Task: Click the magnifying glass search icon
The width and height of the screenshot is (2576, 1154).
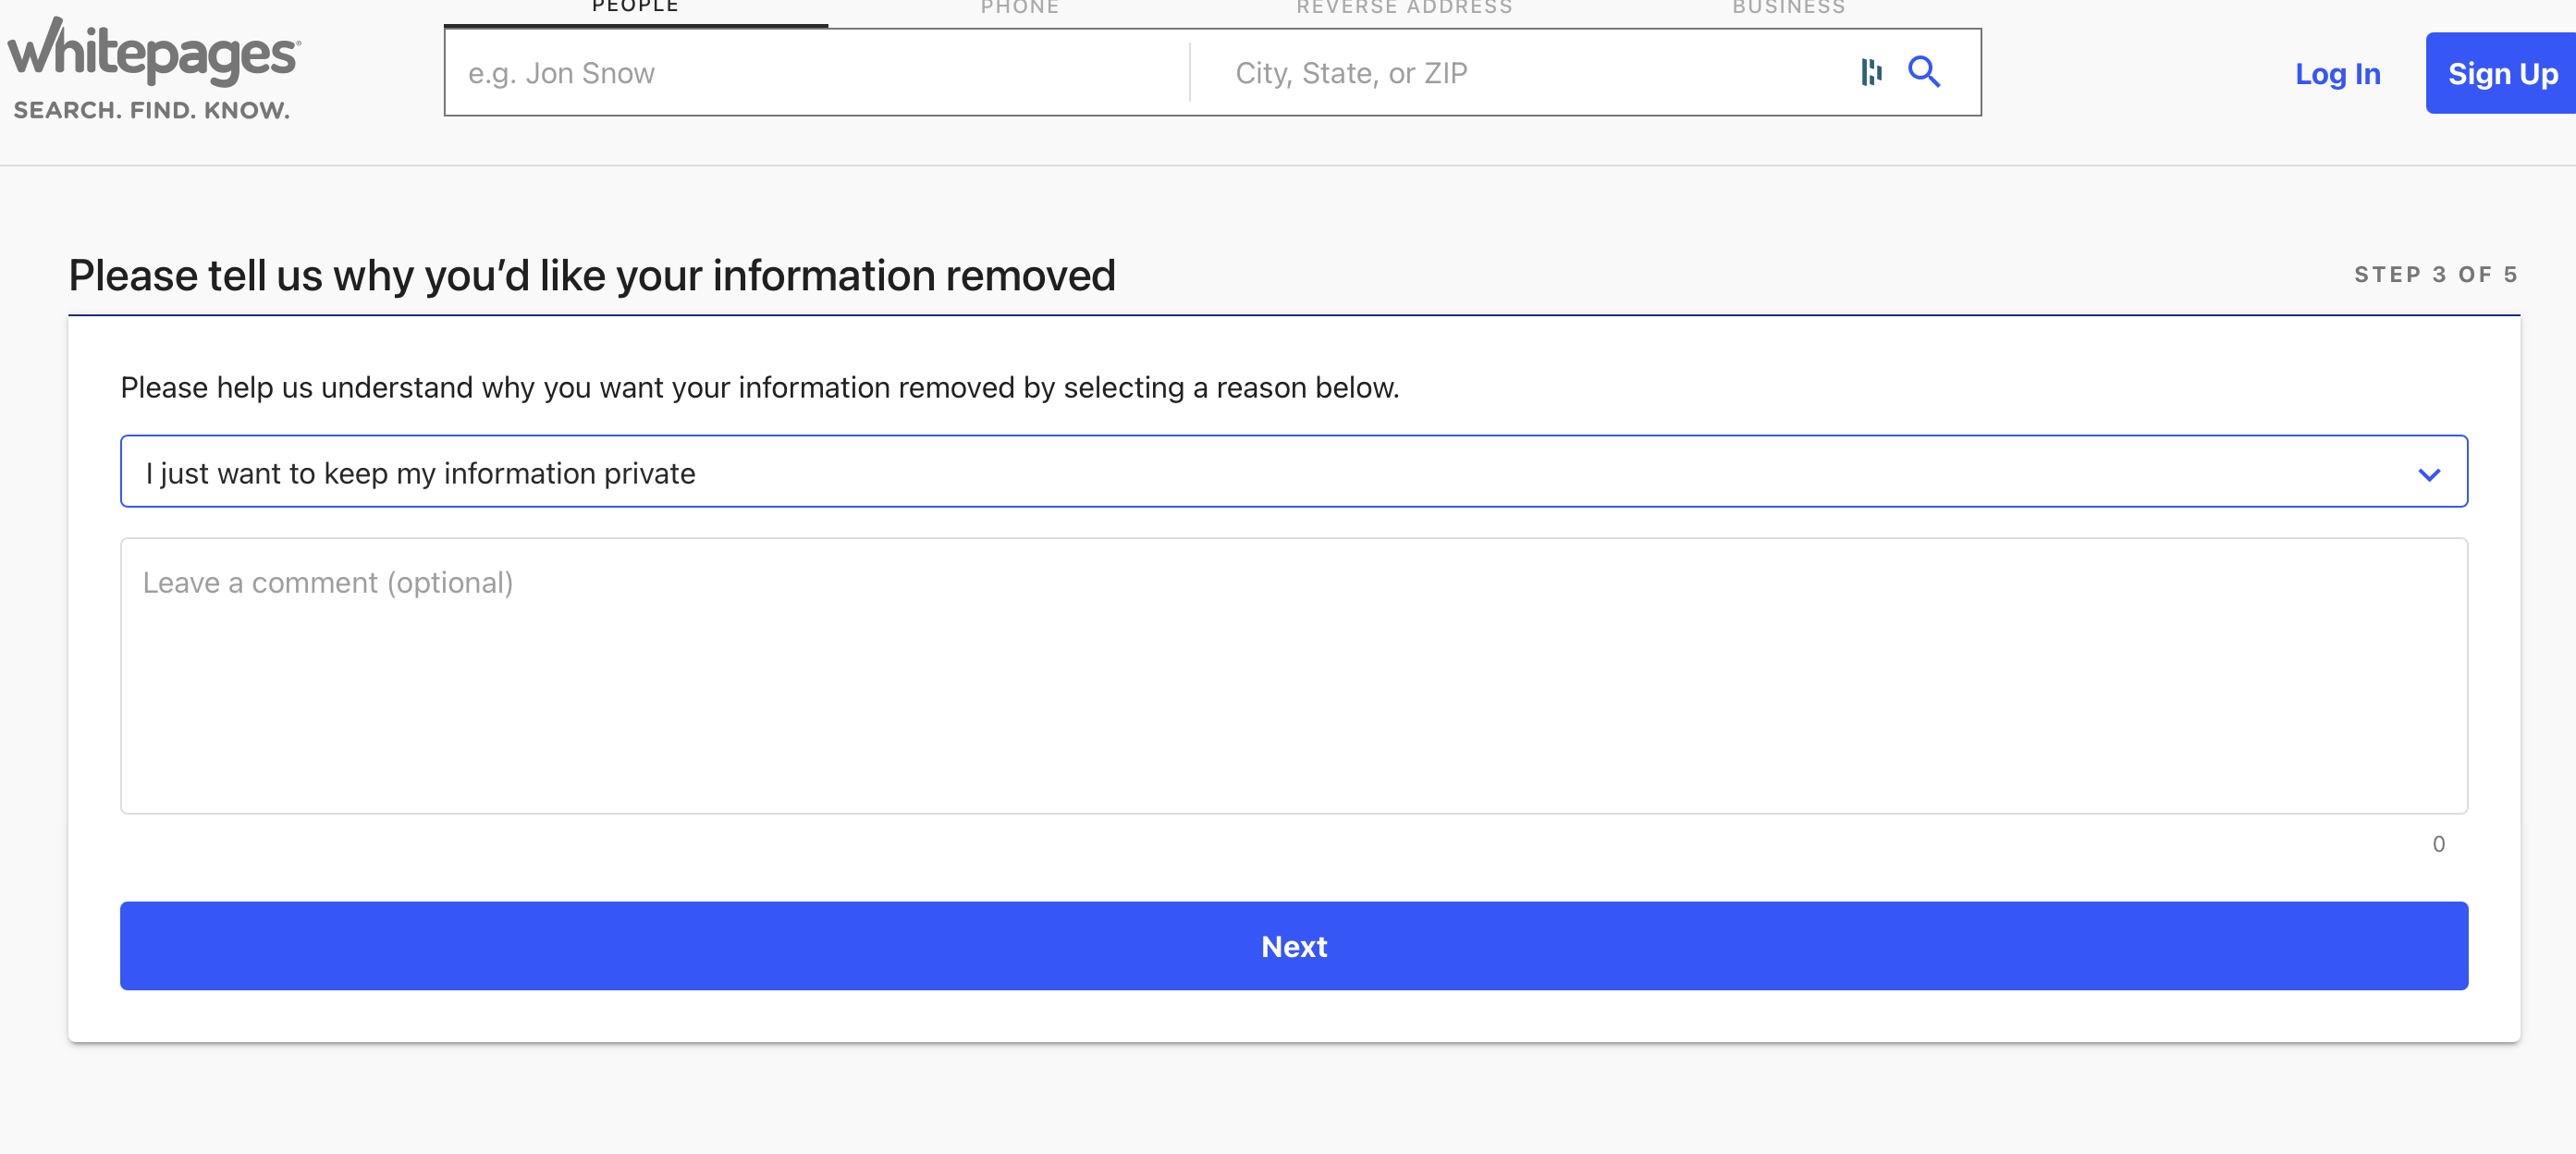Action: [x=1924, y=72]
